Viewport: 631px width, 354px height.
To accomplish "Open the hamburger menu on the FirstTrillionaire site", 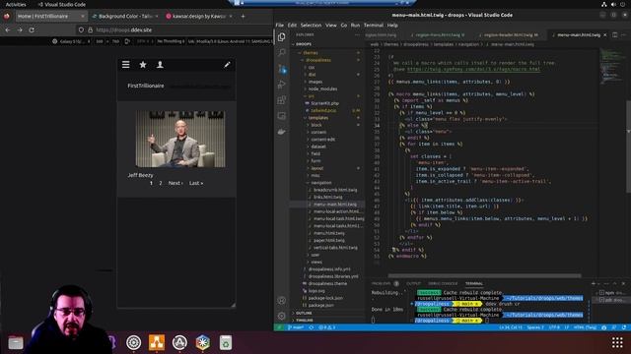I will click(x=126, y=65).
